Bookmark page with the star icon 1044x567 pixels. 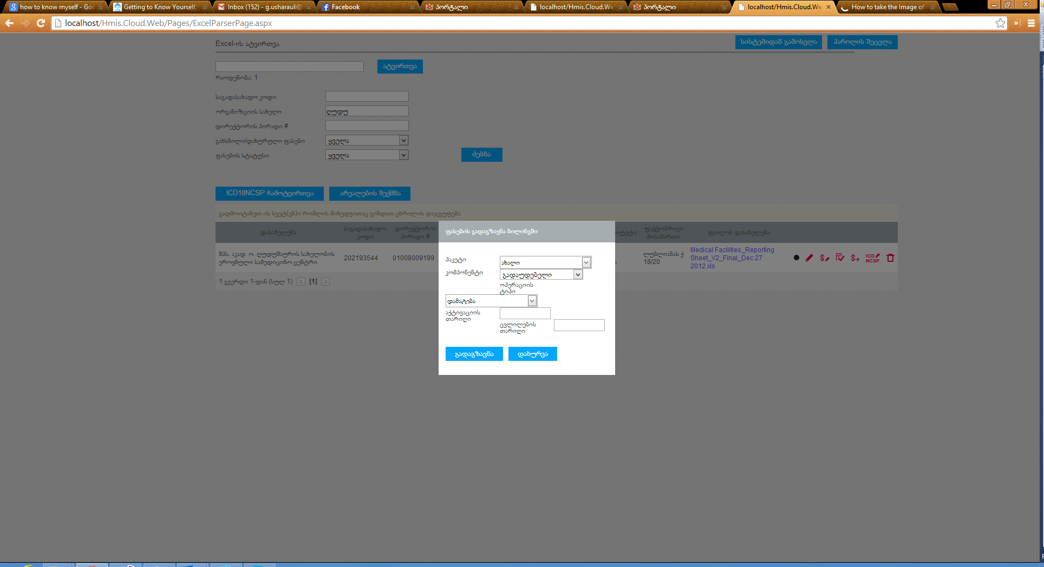tap(1000, 23)
